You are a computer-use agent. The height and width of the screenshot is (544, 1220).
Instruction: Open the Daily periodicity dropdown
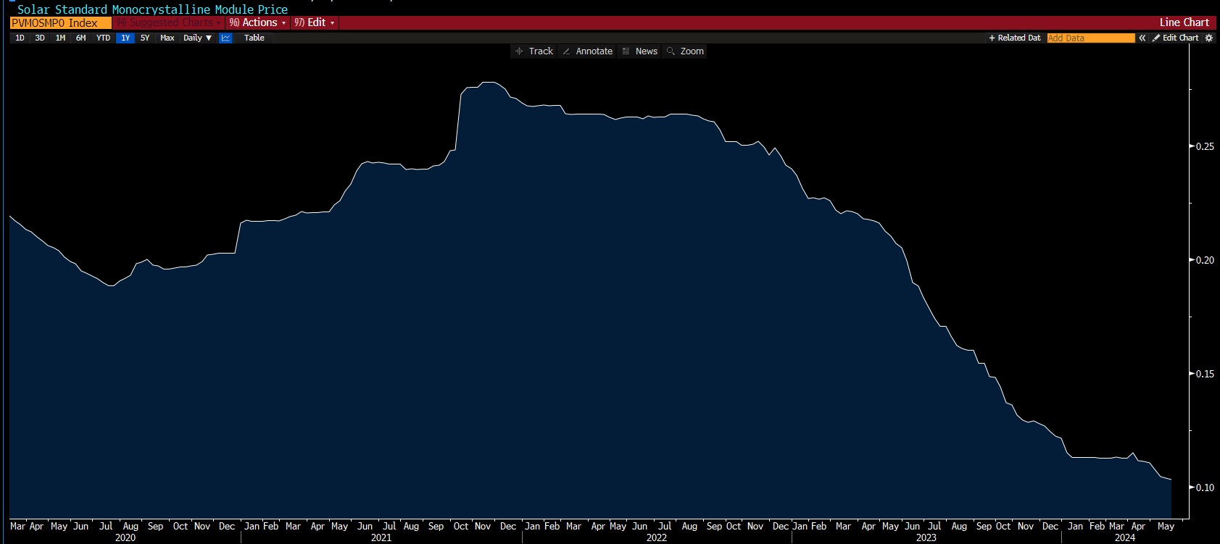pos(197,38)
